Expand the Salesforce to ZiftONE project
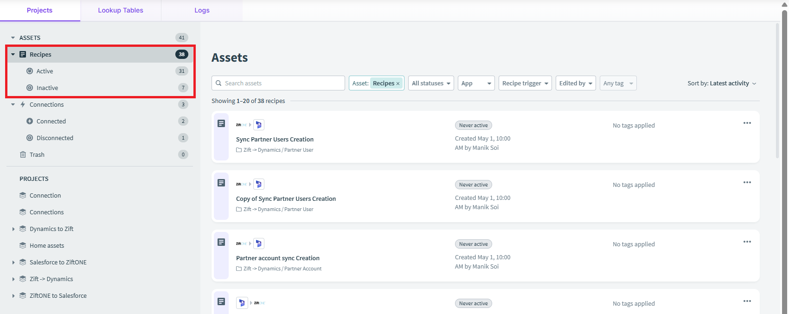The width and height of the screenshot is (789, 314). [13, 262]
